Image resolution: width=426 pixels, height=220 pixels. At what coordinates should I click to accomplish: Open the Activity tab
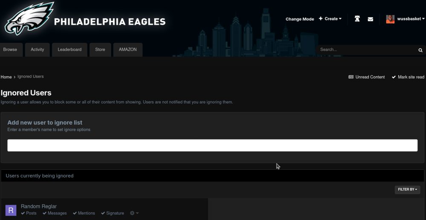coord(37,50)
